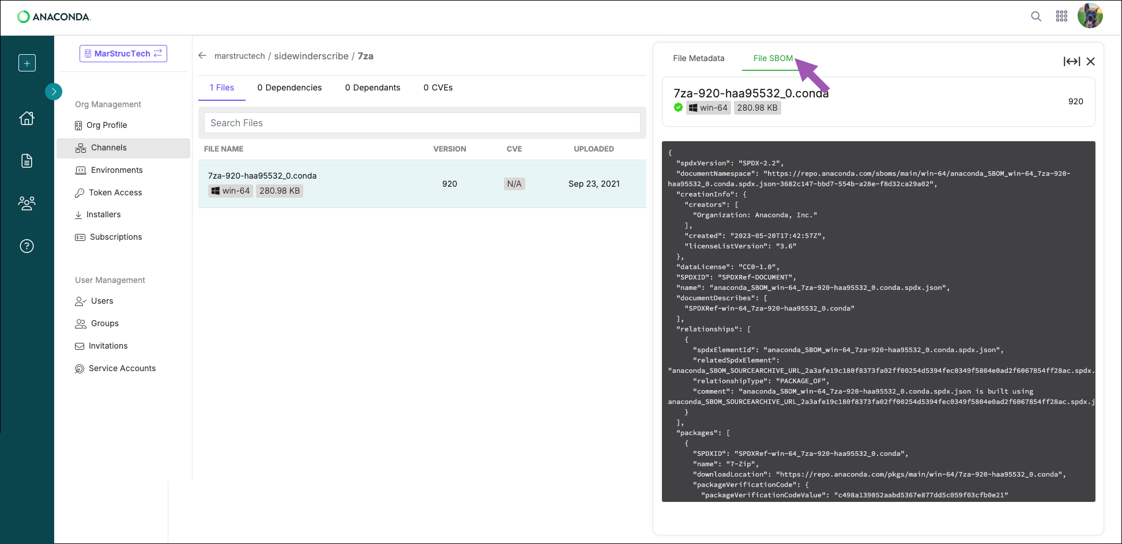Sort by FILE NAME column header
The image size is (1122, 544).
[x=224, y=149]
